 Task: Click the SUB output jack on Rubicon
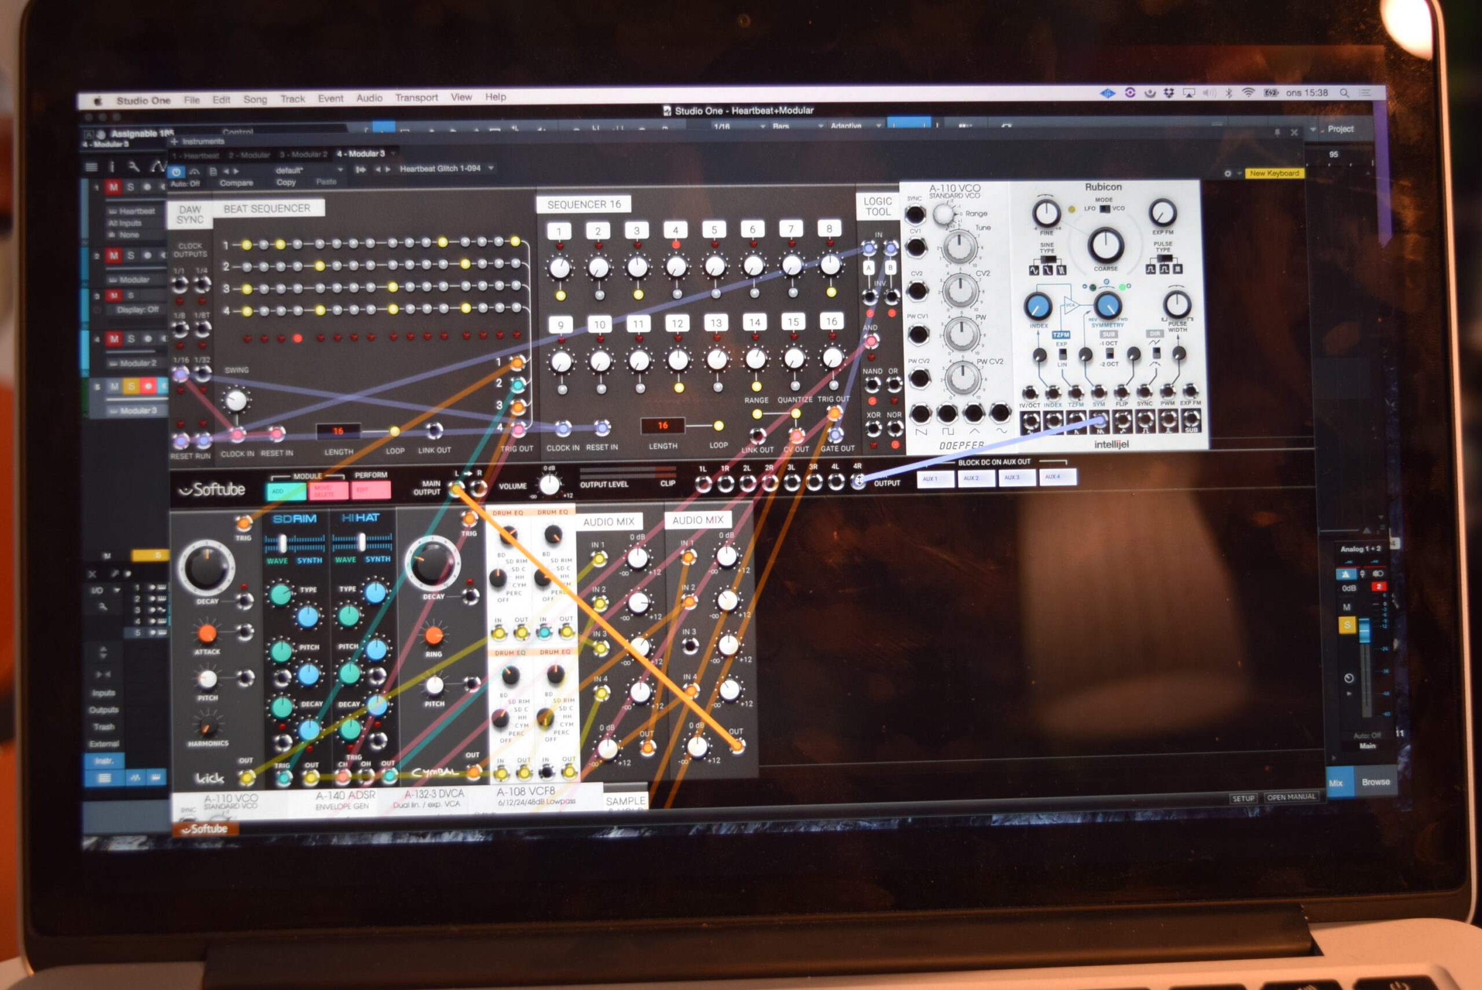click(x=1191, y=418)
